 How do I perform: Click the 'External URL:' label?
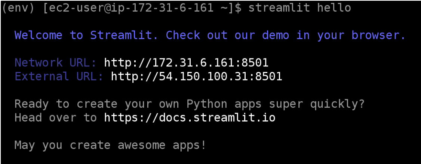click(x=59, y=76)
